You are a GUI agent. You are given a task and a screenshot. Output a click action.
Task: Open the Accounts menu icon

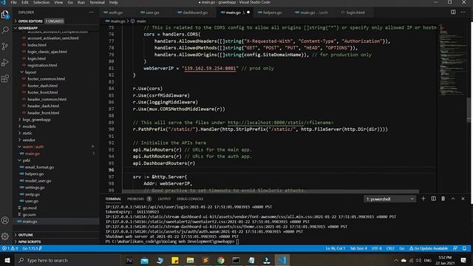click(5, 220)
